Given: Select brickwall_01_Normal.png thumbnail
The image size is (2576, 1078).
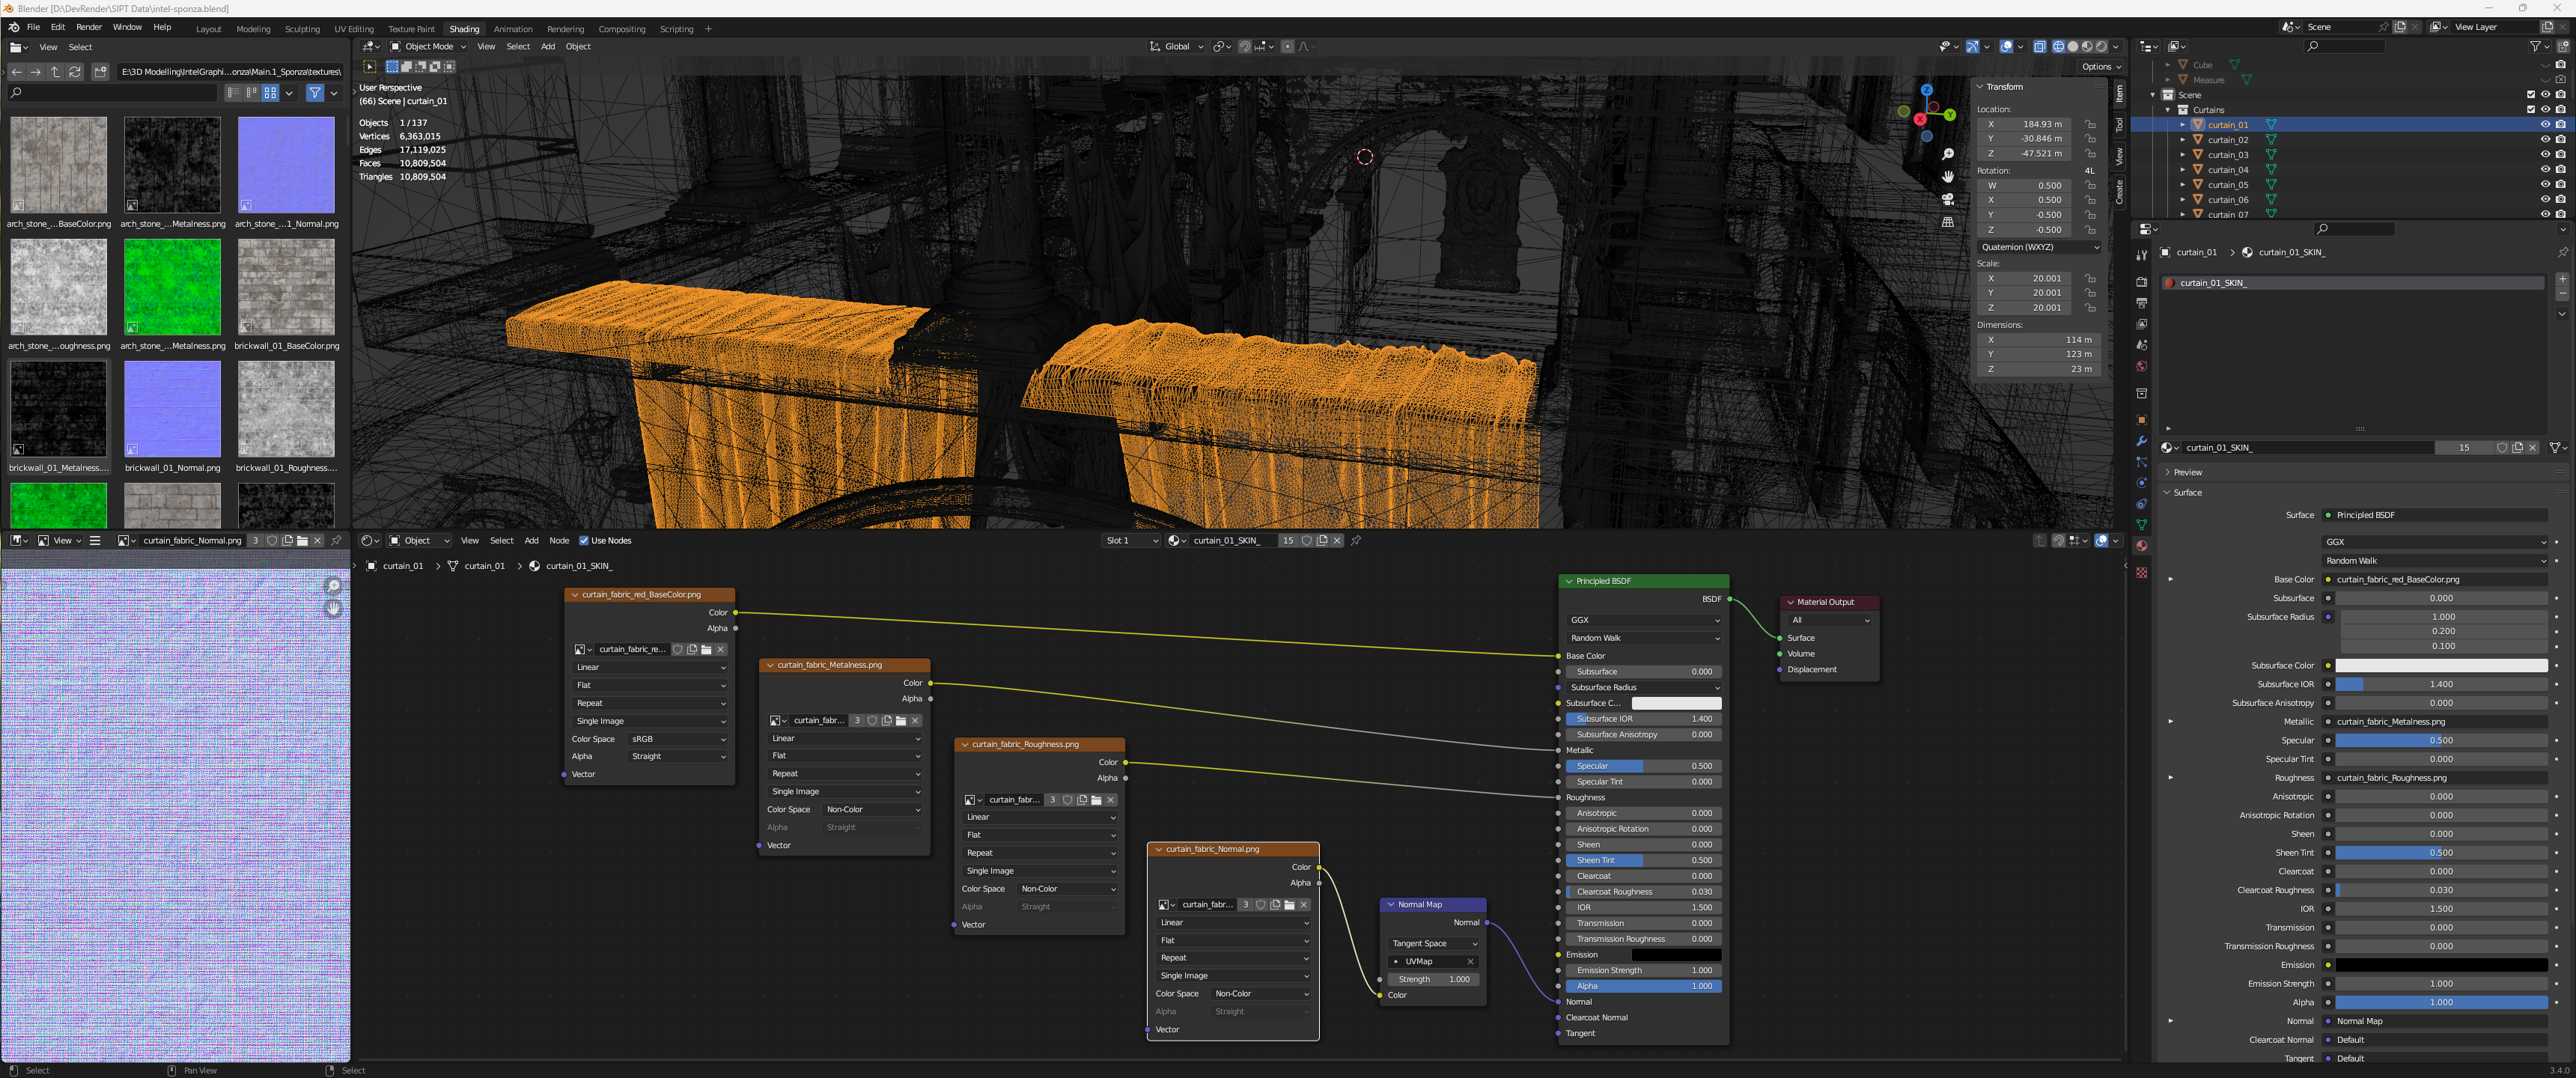Looking at the screenshot, I should click(172, 410).
